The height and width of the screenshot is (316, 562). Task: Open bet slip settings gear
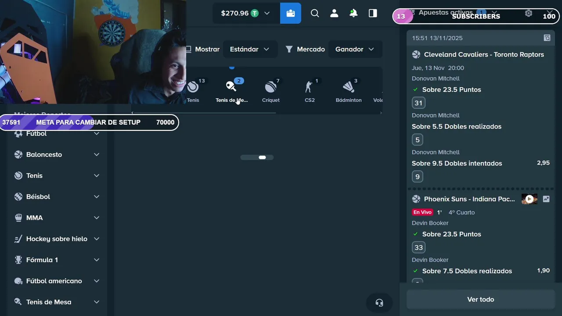(x=529, y=13)
